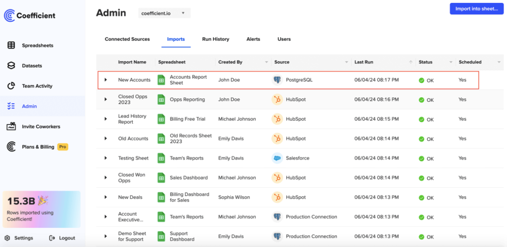Click HubSpot icon in Lead History Report row
507x247 pixels.
pos(277,119)
